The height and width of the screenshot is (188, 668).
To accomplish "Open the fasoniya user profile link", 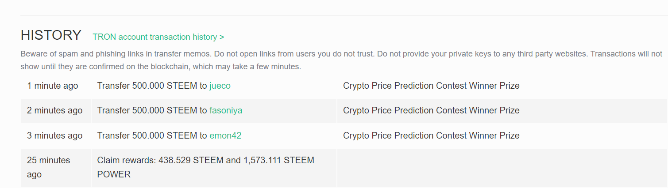I will click(226, 110).
